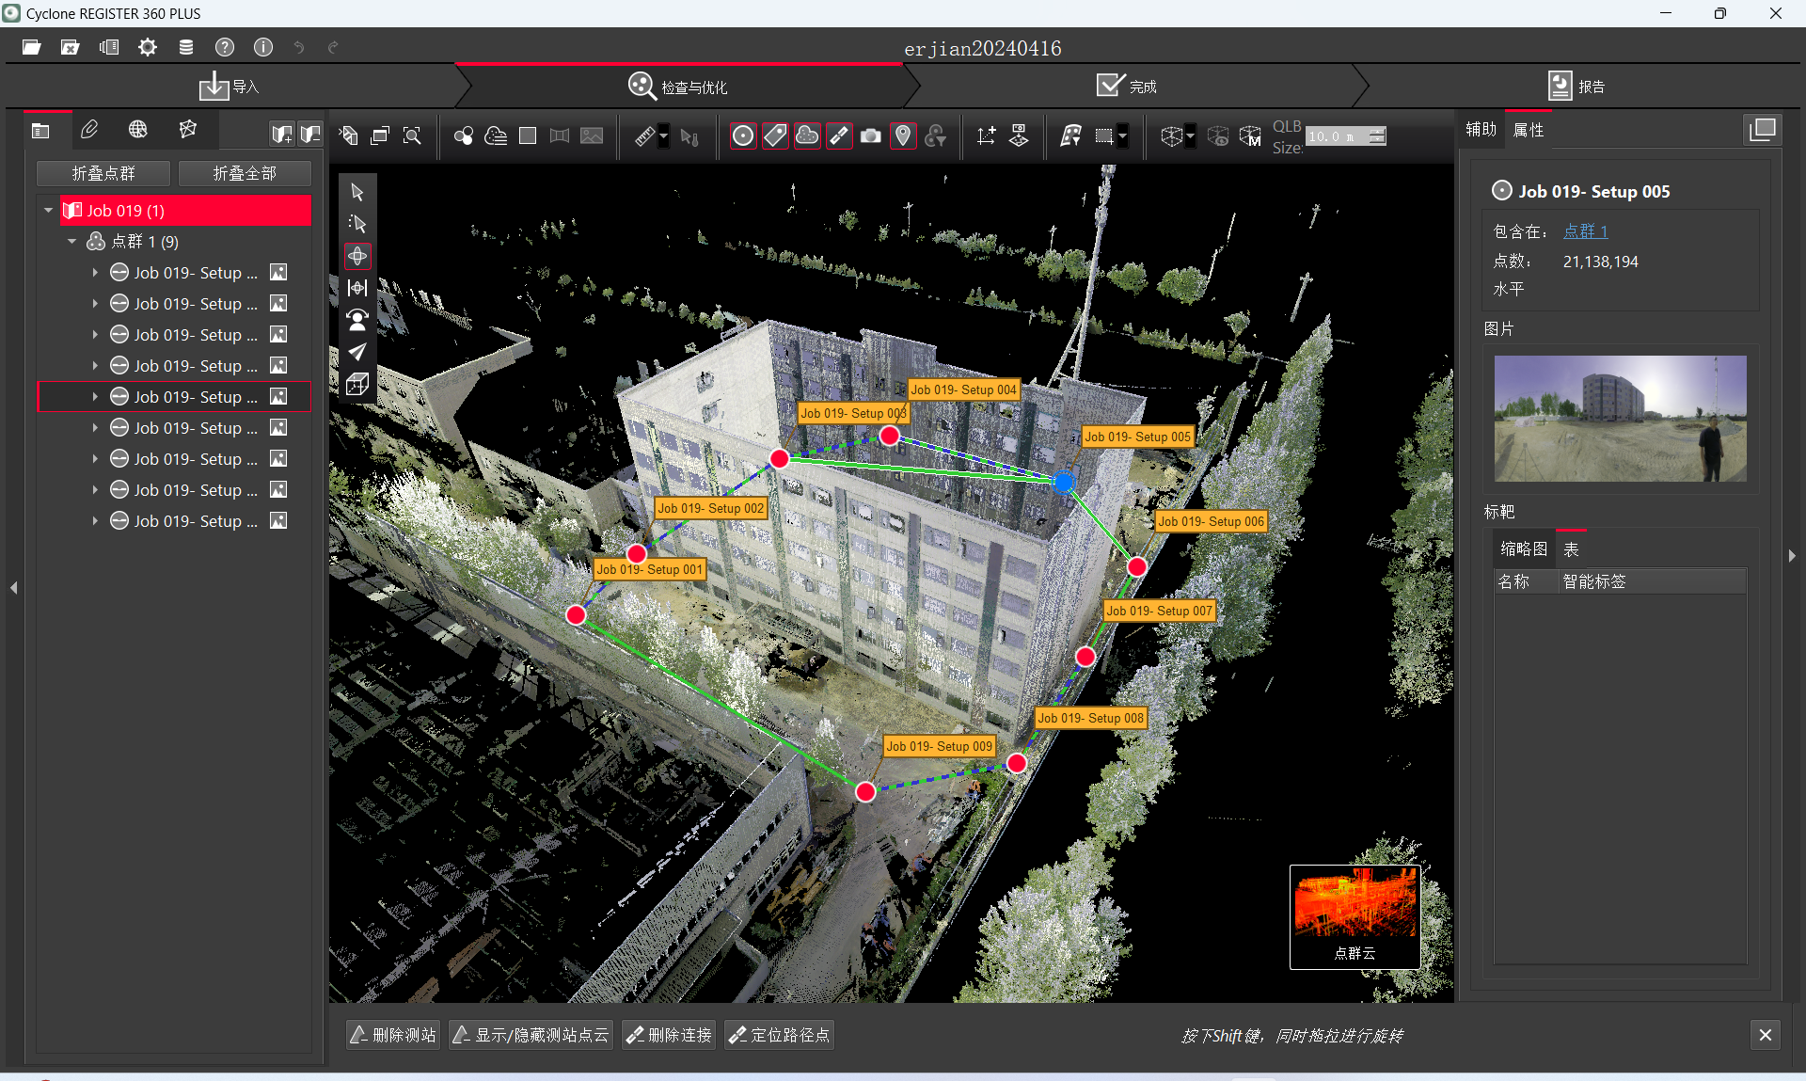Toggle image icon of seventh Setup row
This screenshot has height=1081, width=1806.
point(278,459)
